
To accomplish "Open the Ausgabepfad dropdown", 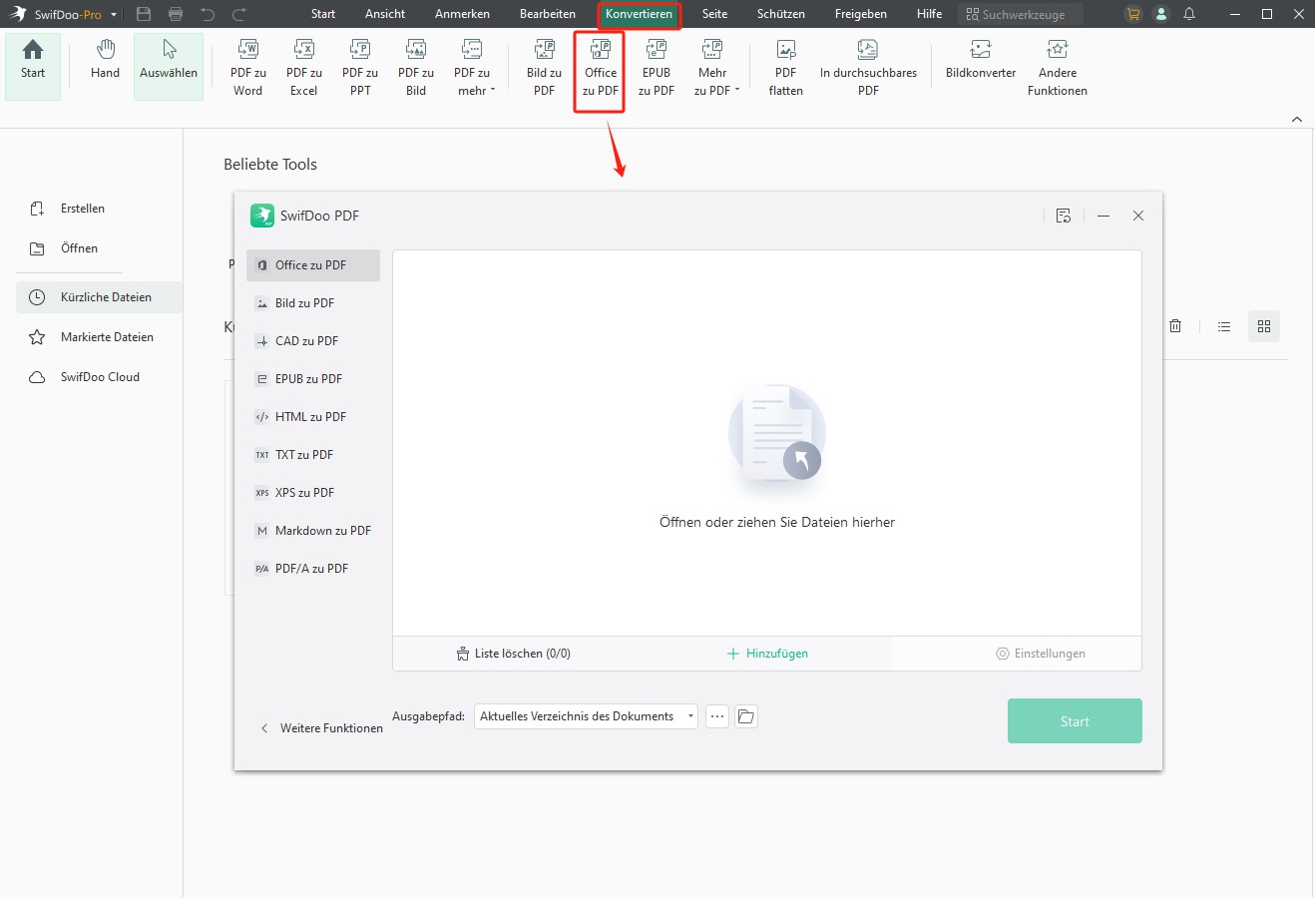I will [x=587, y=716].
